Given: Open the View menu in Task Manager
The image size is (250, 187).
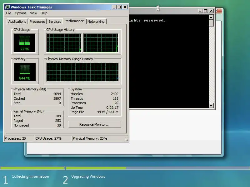Looking at the screenshot, I should click(x=33, y=13).
